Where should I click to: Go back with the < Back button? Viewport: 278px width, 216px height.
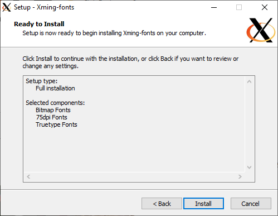point(162,204)
